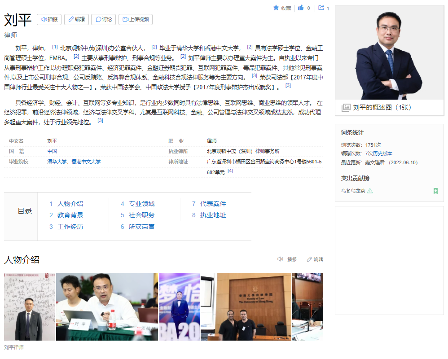Viewport: 448px width, 359px height.
Task: Click the image gallery icon under portrait
Action: coord(346,107)
